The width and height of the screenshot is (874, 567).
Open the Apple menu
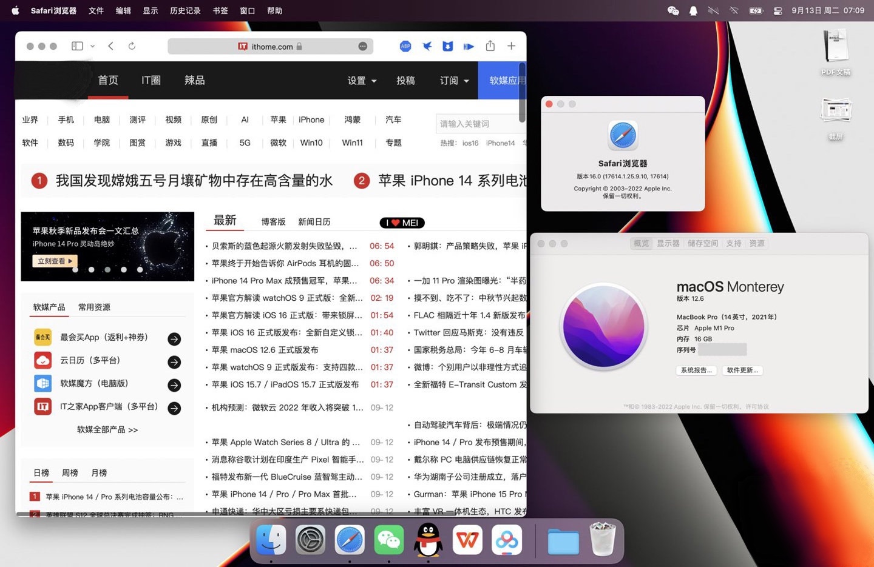pyautogui.click(x=15, y=10)
